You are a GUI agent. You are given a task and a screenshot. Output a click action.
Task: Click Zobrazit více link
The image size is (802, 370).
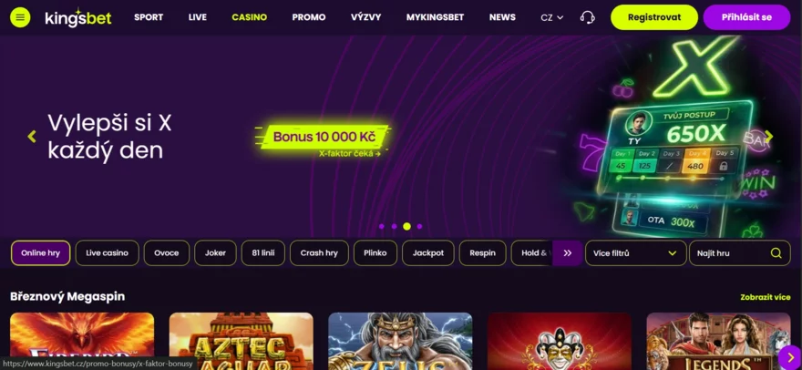(766, 297)
